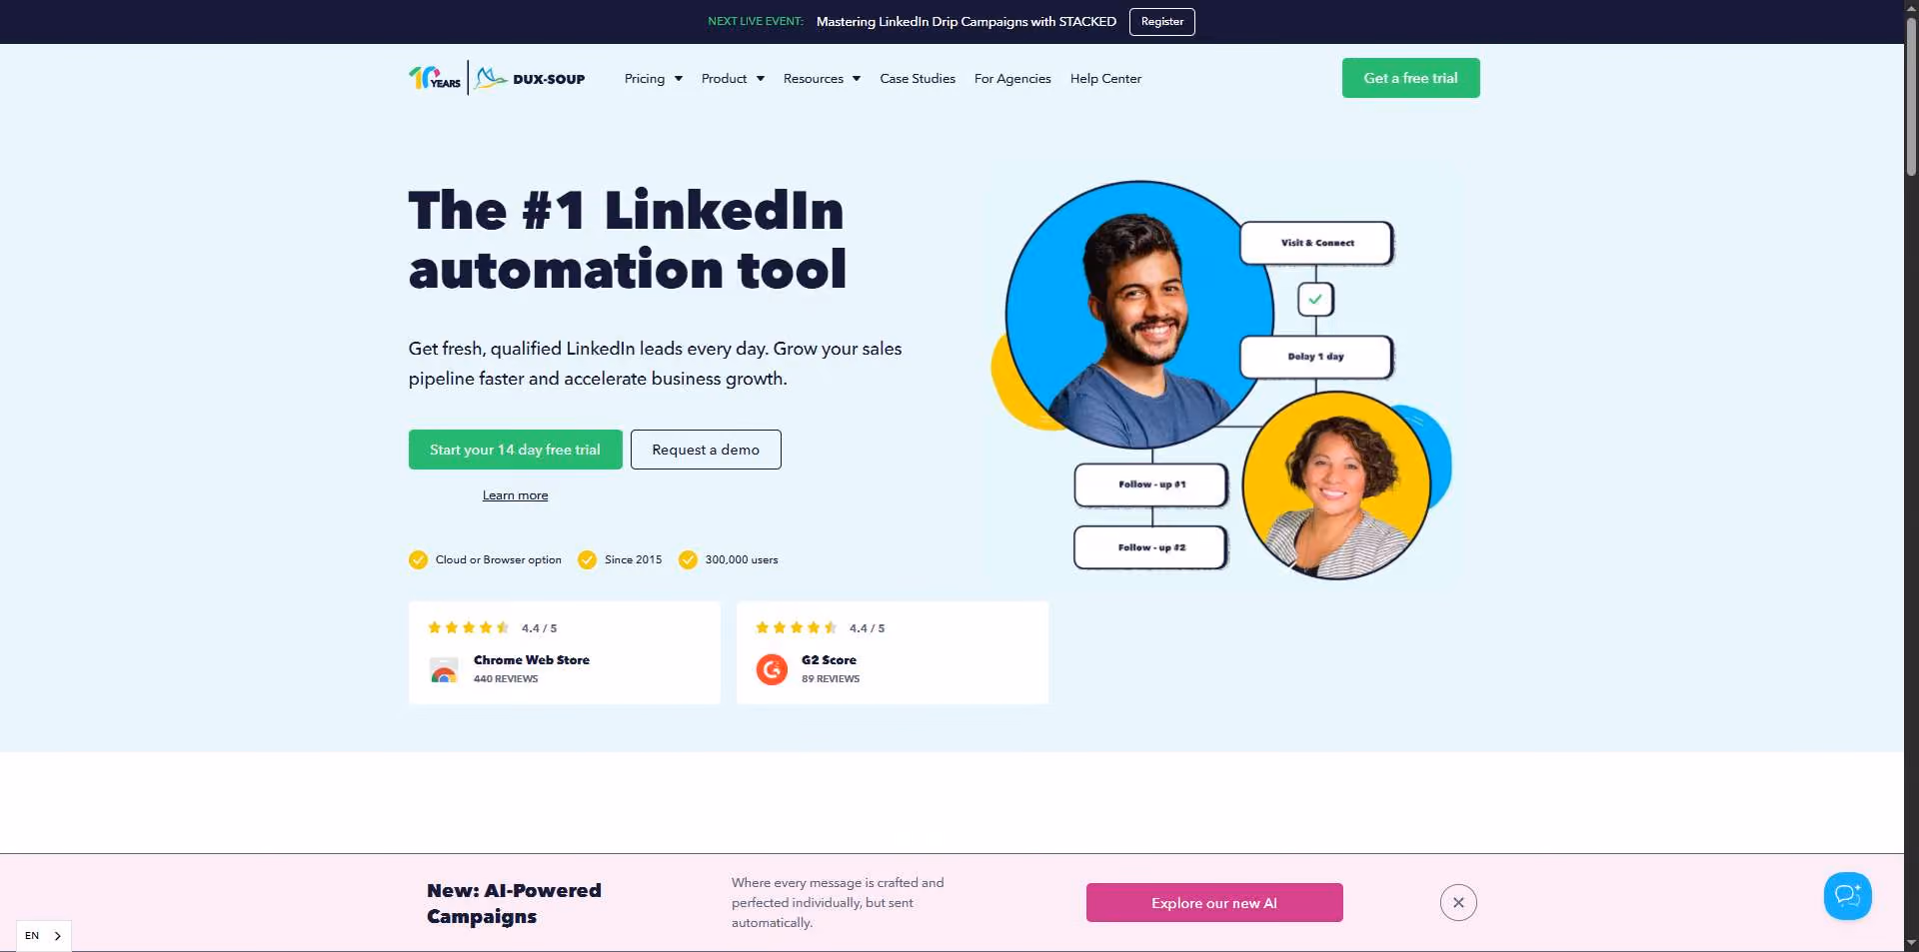This screenshot has width=1919, height=952.
Task: Open the EN language selector
Action: pos(44,936)
